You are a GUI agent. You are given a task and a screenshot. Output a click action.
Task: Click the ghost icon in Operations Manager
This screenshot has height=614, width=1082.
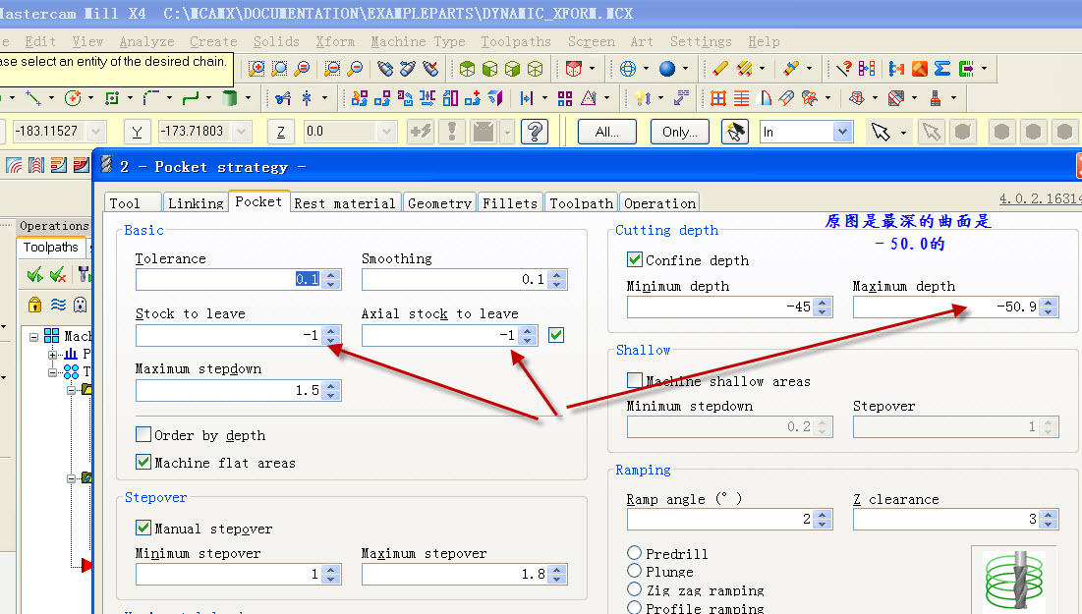pos(80,305)
